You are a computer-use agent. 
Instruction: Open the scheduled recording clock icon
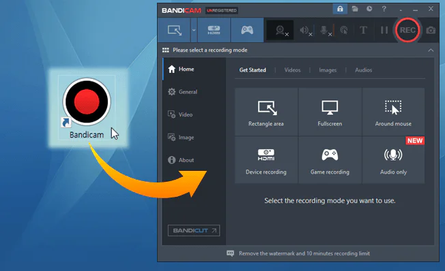click(369, 9)
